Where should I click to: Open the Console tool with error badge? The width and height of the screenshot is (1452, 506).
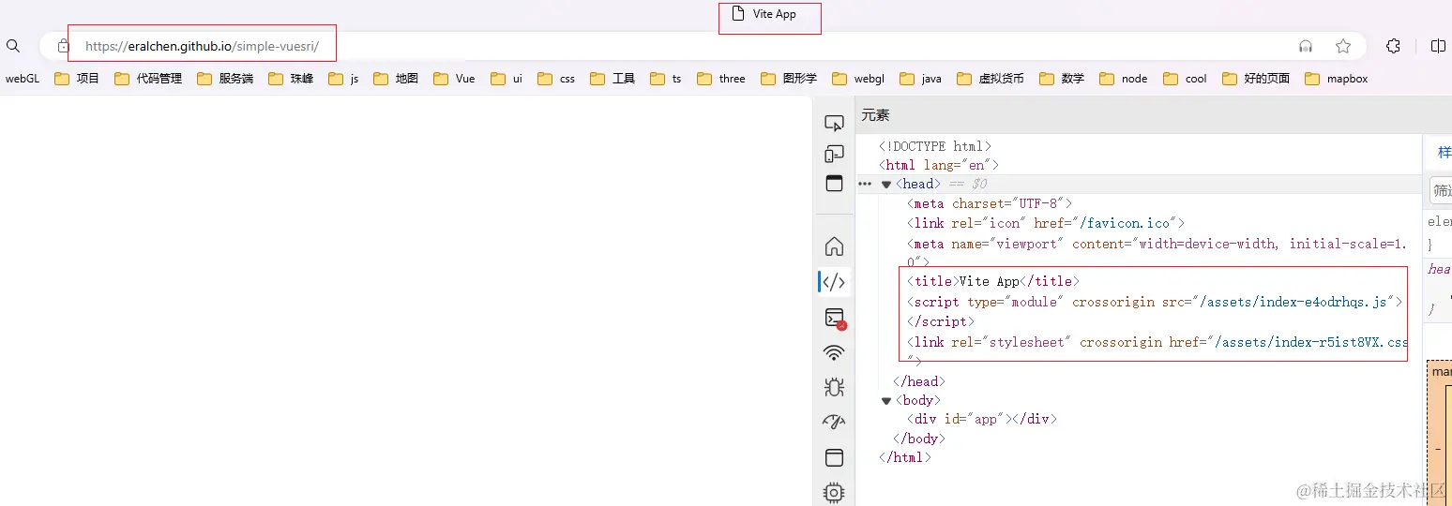pyautogui.click(x=834, y=318)
